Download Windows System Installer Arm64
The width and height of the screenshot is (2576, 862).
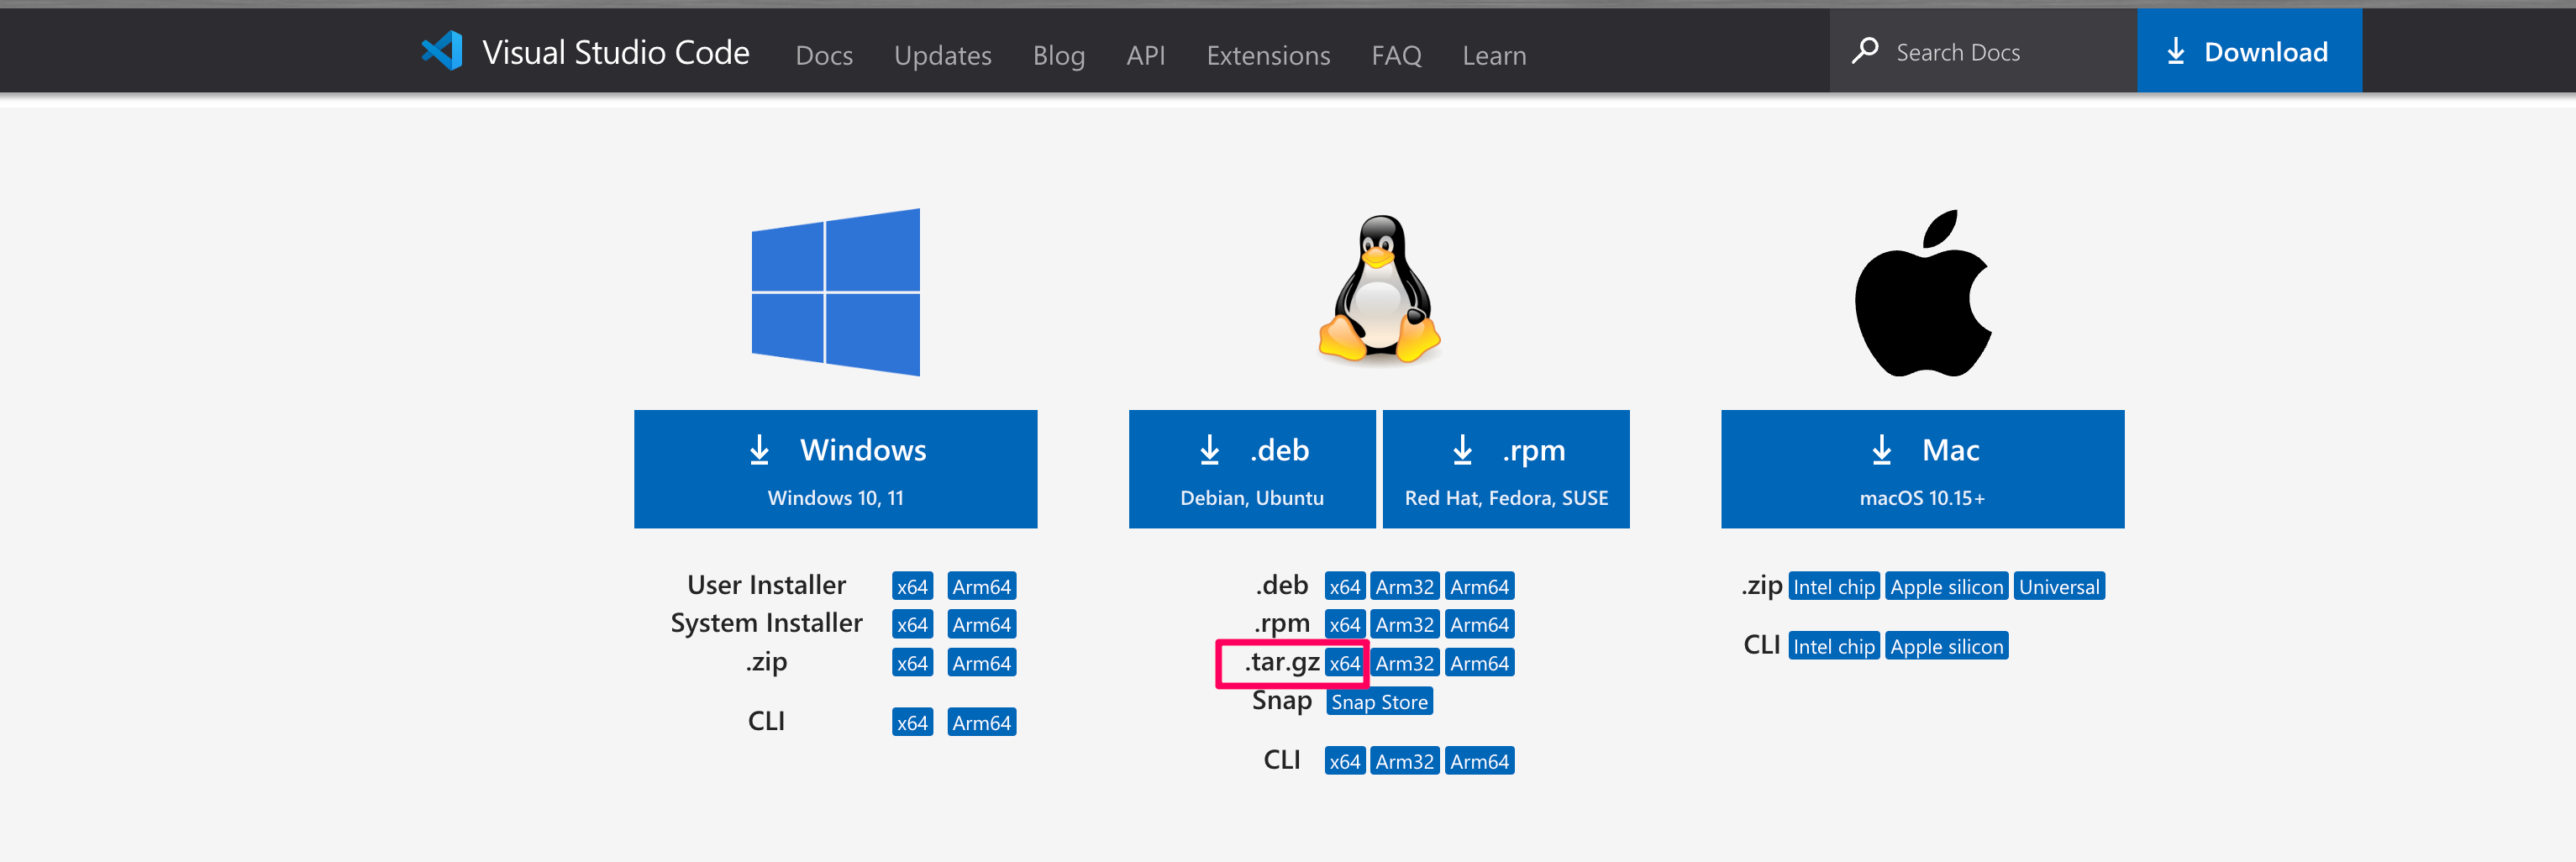pyautogui.click(x=982, y=624)
